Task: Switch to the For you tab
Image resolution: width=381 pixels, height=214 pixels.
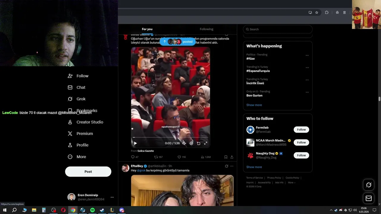Action: [147, 29]
